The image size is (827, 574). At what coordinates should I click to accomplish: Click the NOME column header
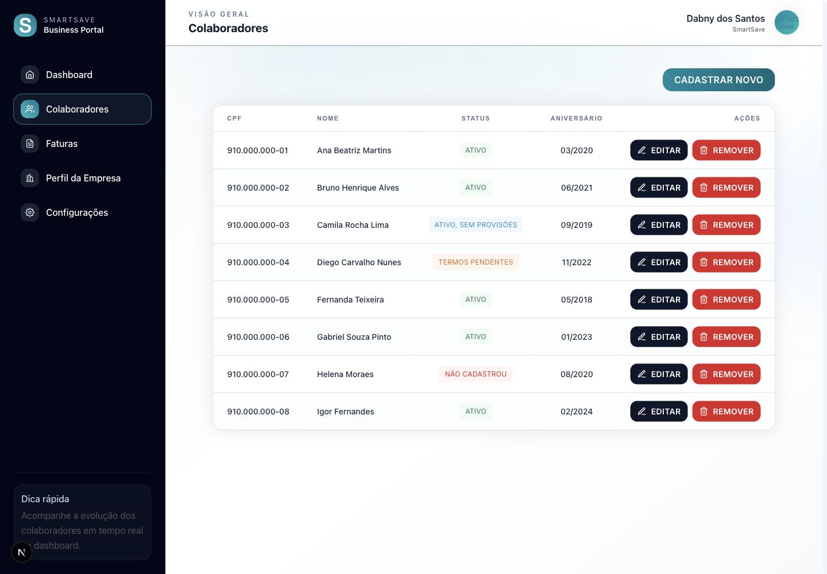(x=328, y=118)
